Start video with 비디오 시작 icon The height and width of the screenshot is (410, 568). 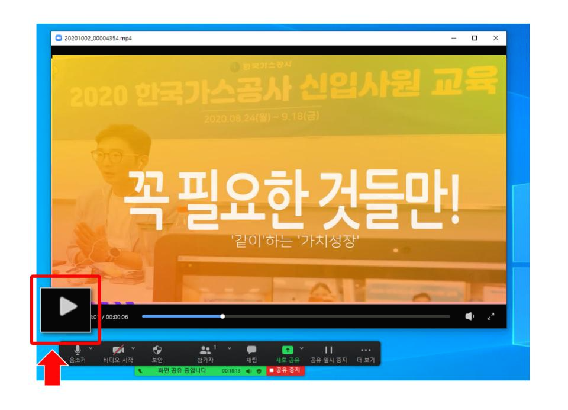click(118, 354)
